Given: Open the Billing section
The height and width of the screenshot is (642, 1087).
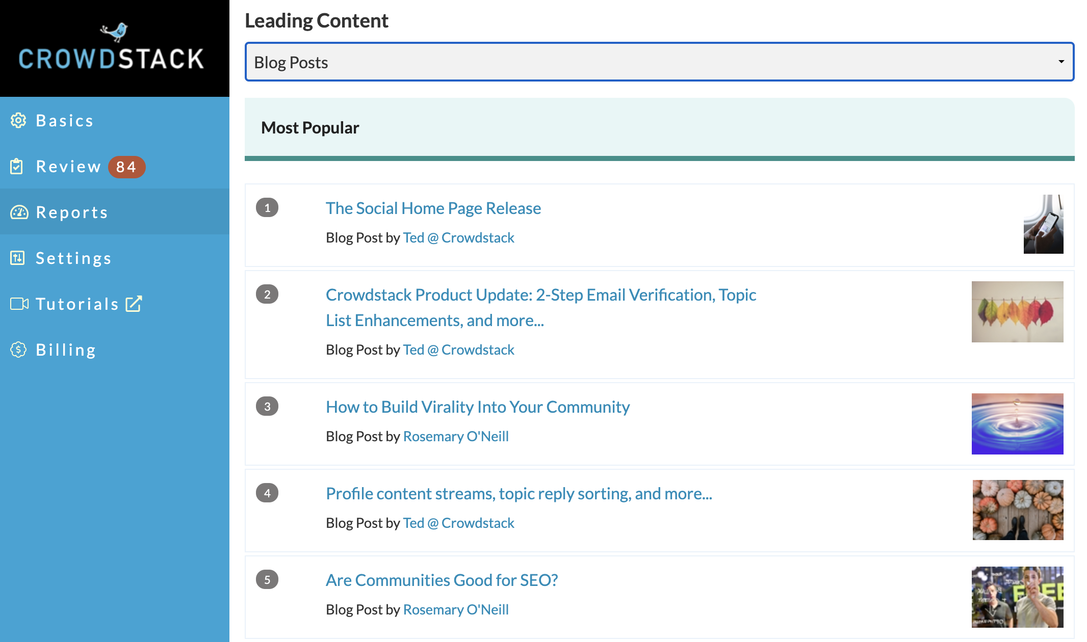Looking at the screenshot, I should [115, 350].
